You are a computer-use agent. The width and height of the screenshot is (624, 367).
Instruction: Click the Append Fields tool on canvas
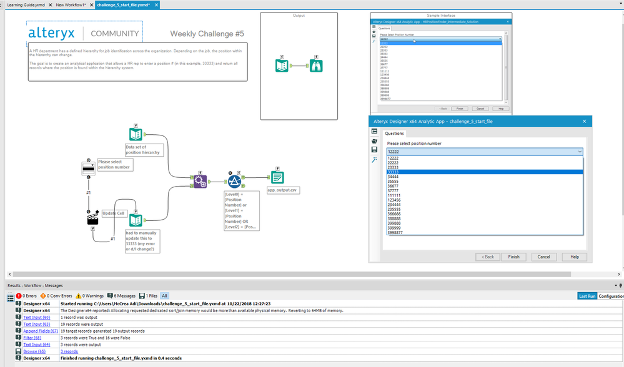[200, 181]
